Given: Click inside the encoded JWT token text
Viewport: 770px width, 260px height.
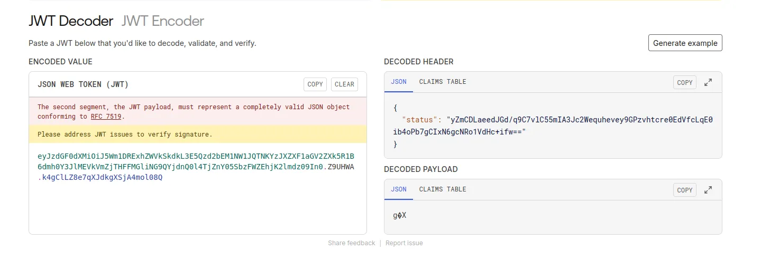Looking at the screenshot, I should 180,161.
